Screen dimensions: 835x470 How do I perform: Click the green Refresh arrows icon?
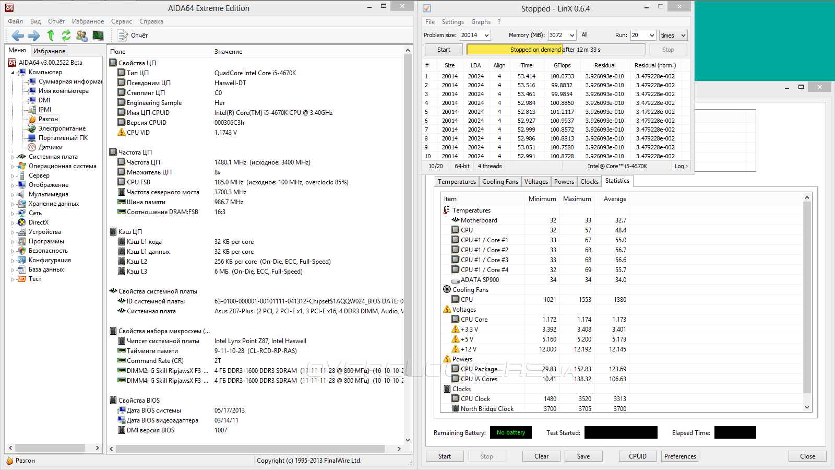pyautogui.click(x=66, y=36)
